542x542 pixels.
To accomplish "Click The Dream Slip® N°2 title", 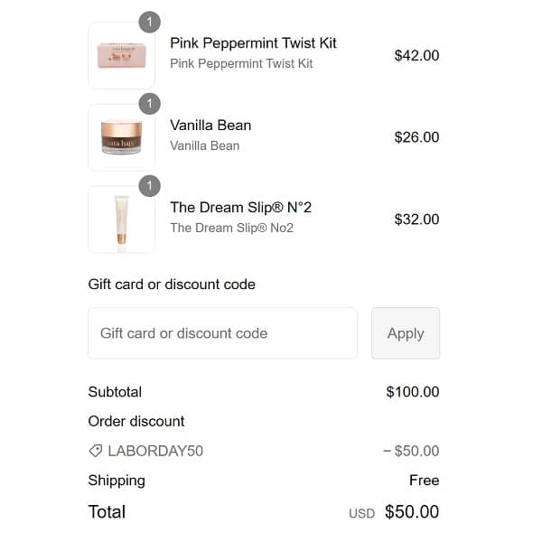I will tap(240, 208).
